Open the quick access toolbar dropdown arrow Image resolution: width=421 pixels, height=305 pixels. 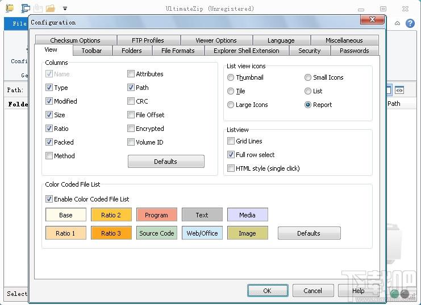[65, 9]
